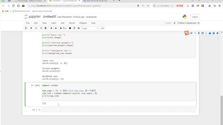This screenshot has height=125, width=223.
Task: Click the Logout button
Action: [195, 17]
